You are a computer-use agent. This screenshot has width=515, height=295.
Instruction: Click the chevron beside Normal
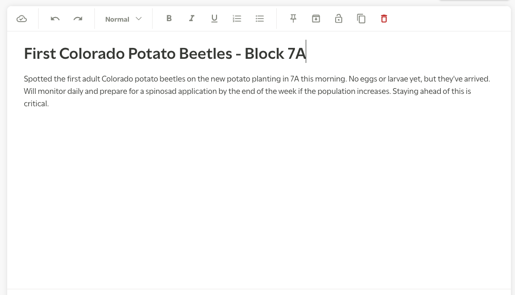139,19
